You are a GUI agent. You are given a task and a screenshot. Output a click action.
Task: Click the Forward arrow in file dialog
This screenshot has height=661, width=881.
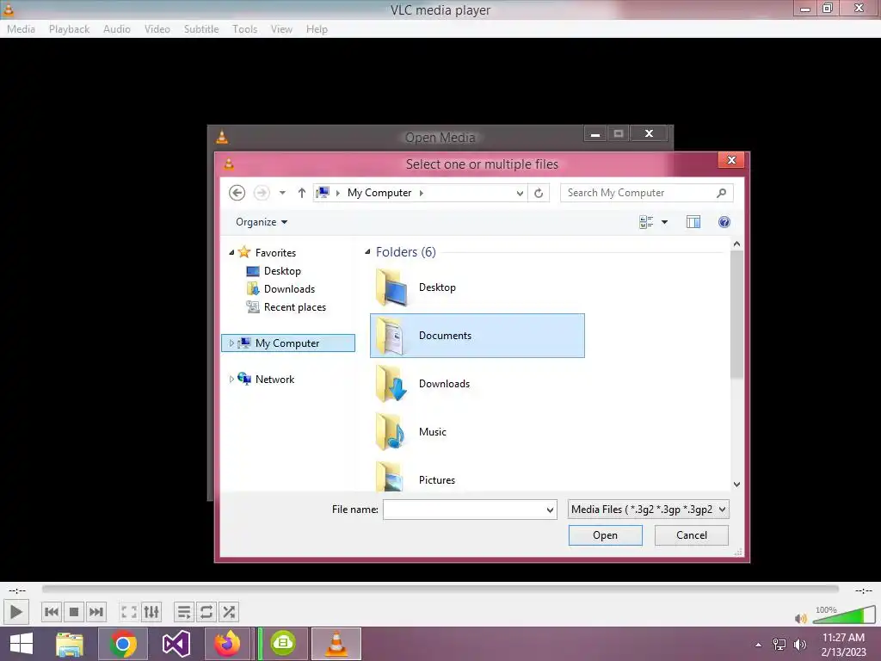[262, 193]
